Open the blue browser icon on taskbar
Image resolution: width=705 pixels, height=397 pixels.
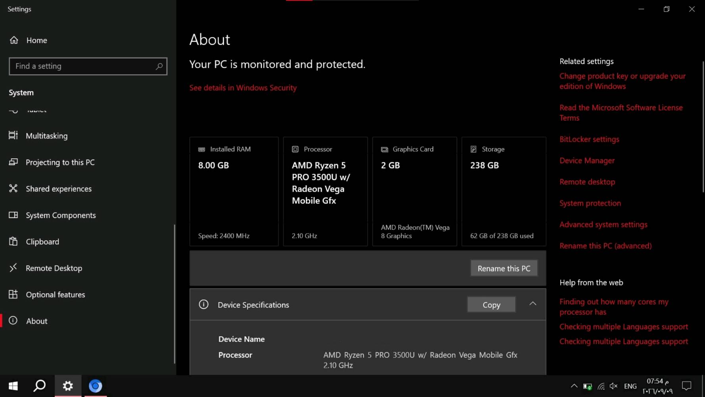click(95, 386)
